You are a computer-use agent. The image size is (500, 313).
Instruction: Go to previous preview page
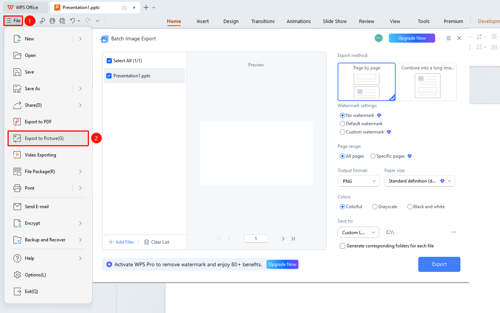click(x=229, y=239)
